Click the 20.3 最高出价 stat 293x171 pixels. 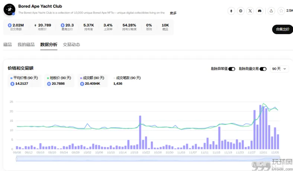tap(67, 27)
